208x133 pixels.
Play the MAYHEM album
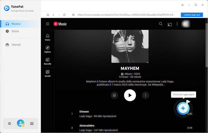click(130, 95)
